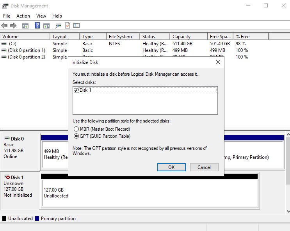Click the Primary Partition text on Disk 0
Viewport: 290px width, 231px height.
click(251, 157)
